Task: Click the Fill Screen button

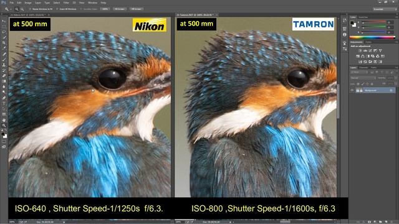Action: (x=136, y=9)
